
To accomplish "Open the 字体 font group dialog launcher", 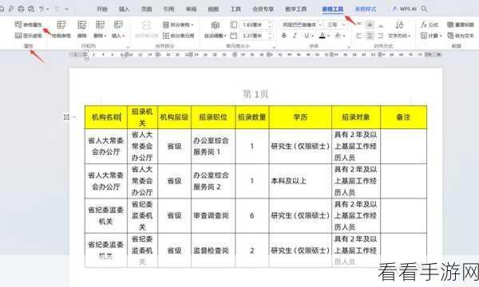I will click(349, 47).
